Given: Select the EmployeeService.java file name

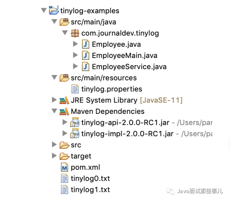Looking at the screenshot, I should click(129, 67).
